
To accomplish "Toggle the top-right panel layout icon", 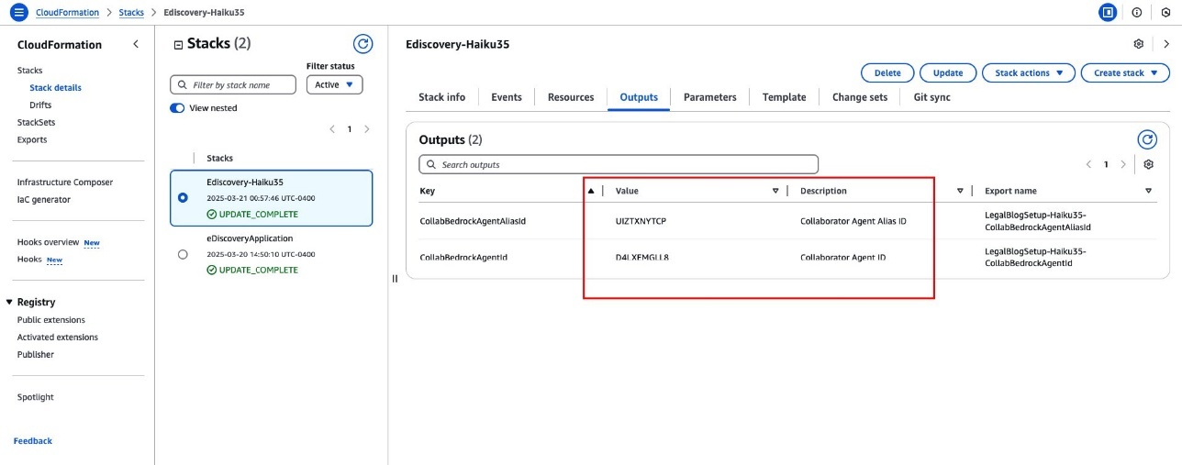I will [1109, 13].
